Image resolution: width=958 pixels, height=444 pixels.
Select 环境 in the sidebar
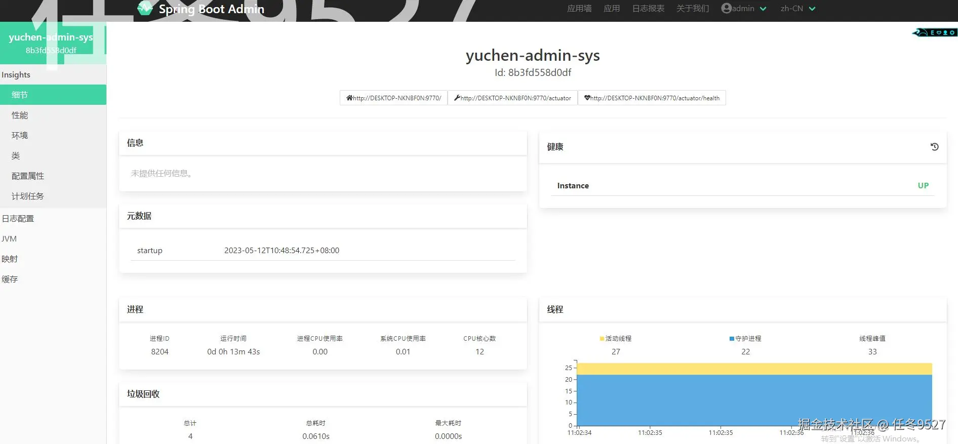tap(53, 135)
